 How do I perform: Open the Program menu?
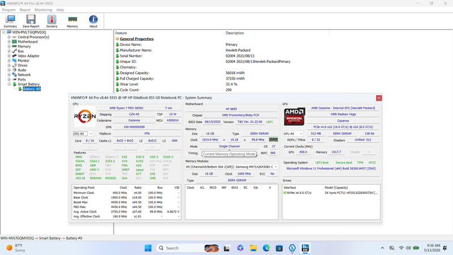coord(8,10)
